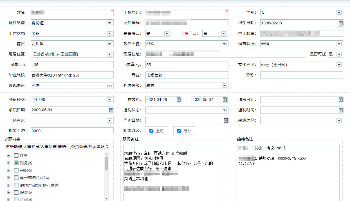This screenshot has width=350, height=201.
Task: Open the 现居住区 dropdown
Action: pos(109,54)
